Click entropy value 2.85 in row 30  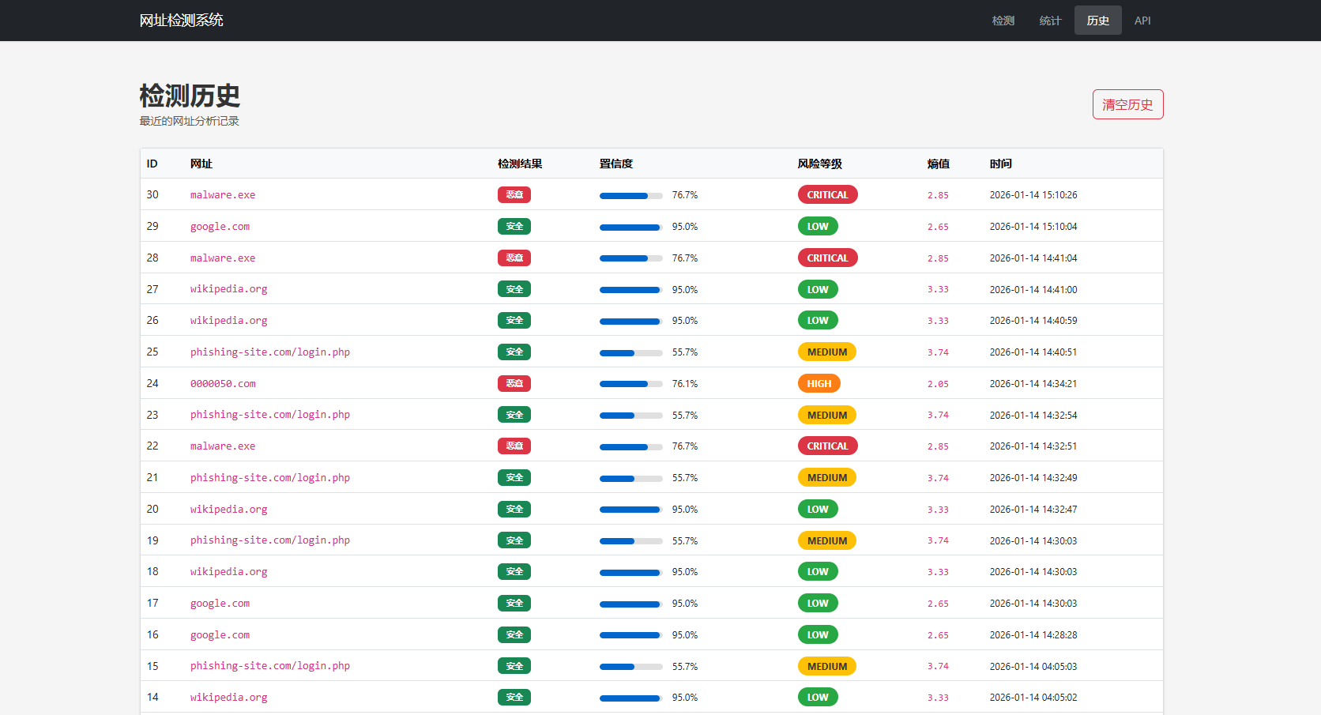(x=938, y=195)
